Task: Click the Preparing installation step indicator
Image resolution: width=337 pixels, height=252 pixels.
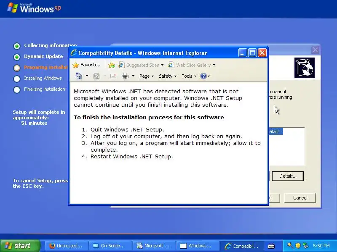Action: [17, 68]
